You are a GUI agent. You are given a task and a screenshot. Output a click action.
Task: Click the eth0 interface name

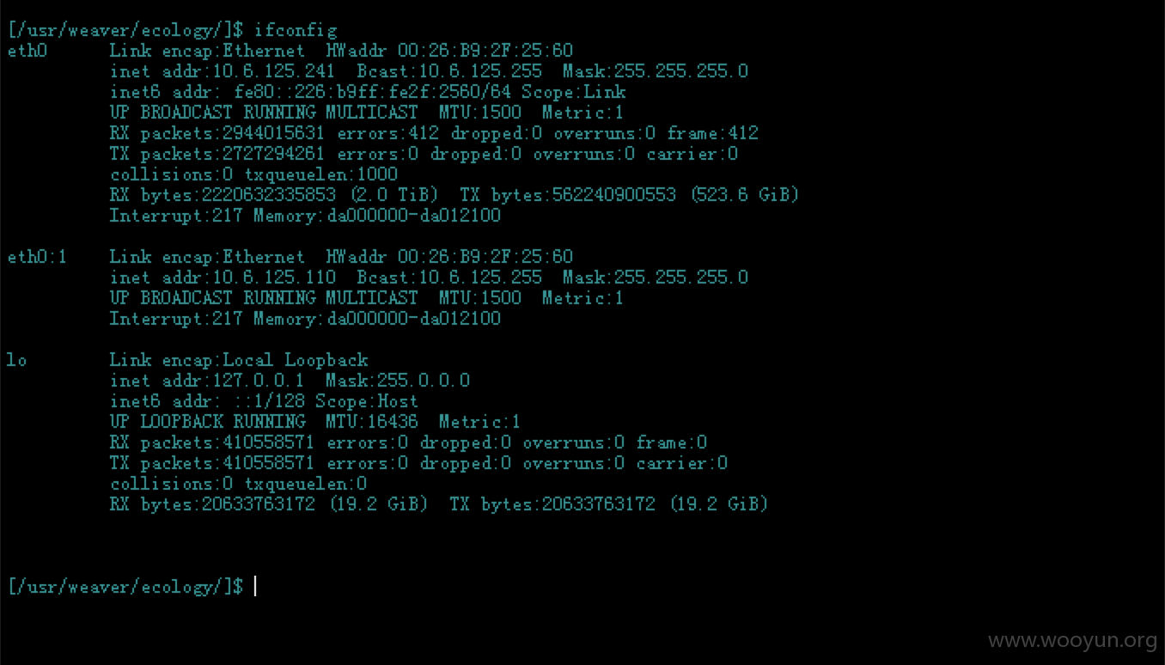point(27,51)
